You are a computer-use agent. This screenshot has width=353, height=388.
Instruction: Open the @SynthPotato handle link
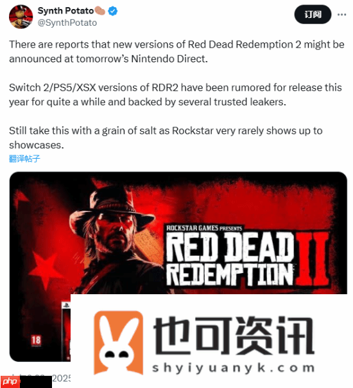click(67, 22)
